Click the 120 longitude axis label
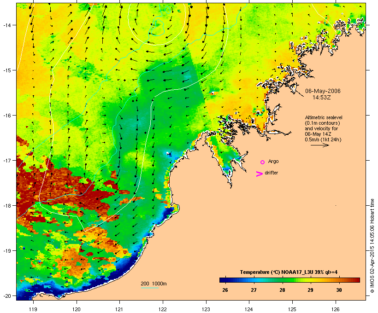 point(77,309)
